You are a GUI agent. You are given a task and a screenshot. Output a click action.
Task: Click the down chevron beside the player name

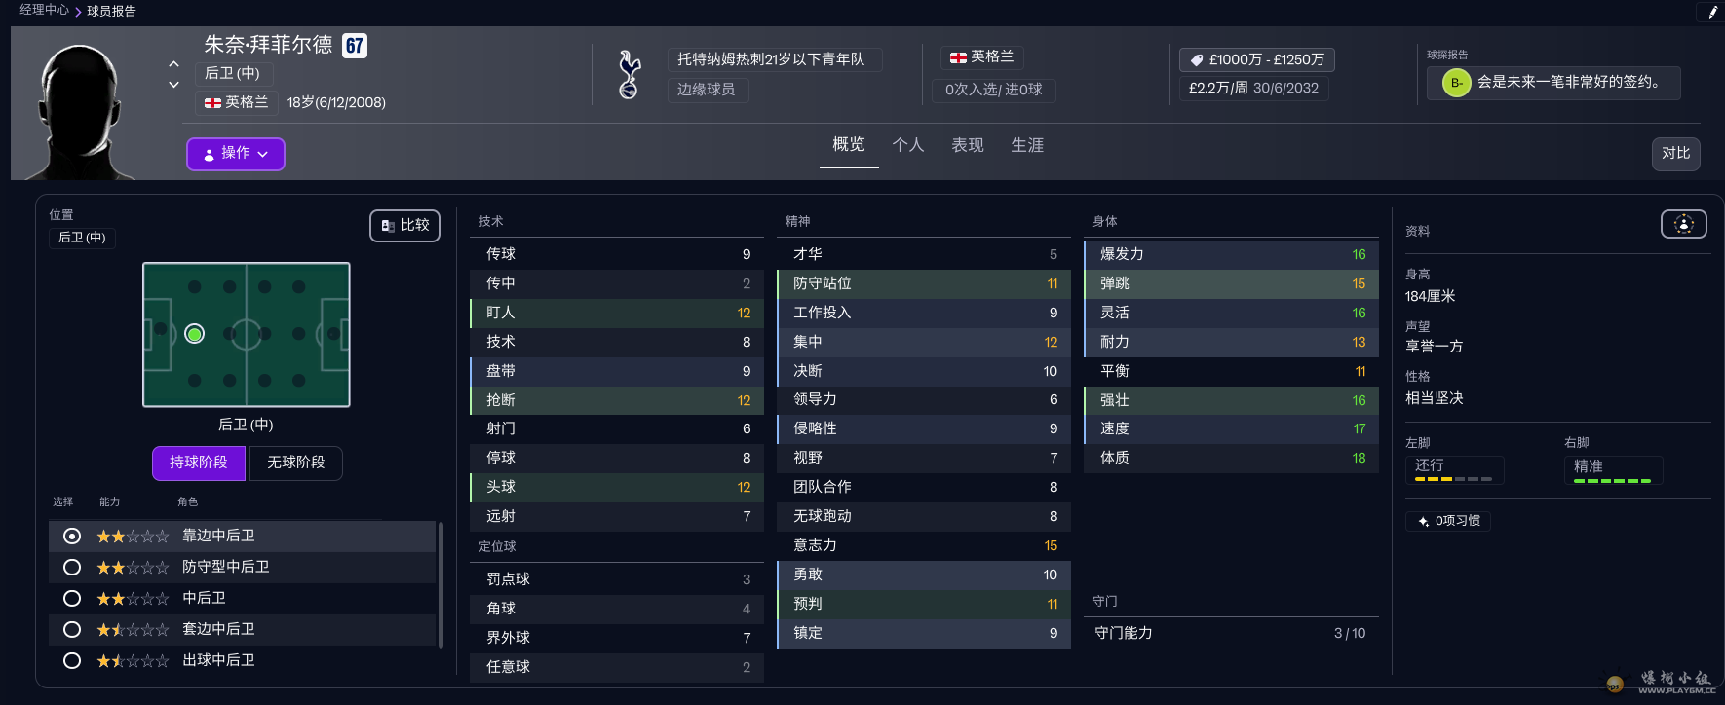pos(173,85)
